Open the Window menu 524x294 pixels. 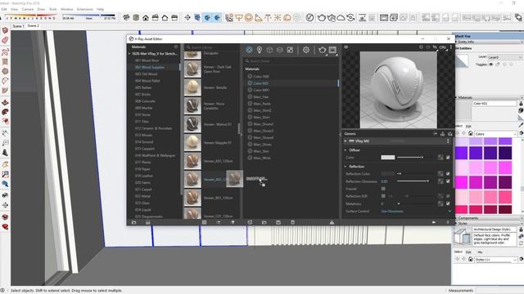67,9
